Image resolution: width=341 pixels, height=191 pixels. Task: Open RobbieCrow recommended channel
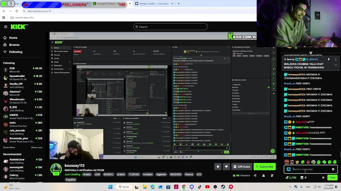coord(23,161)
